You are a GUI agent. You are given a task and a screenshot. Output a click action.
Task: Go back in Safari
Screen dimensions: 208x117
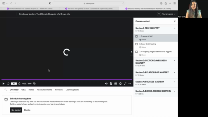(11, 3)
